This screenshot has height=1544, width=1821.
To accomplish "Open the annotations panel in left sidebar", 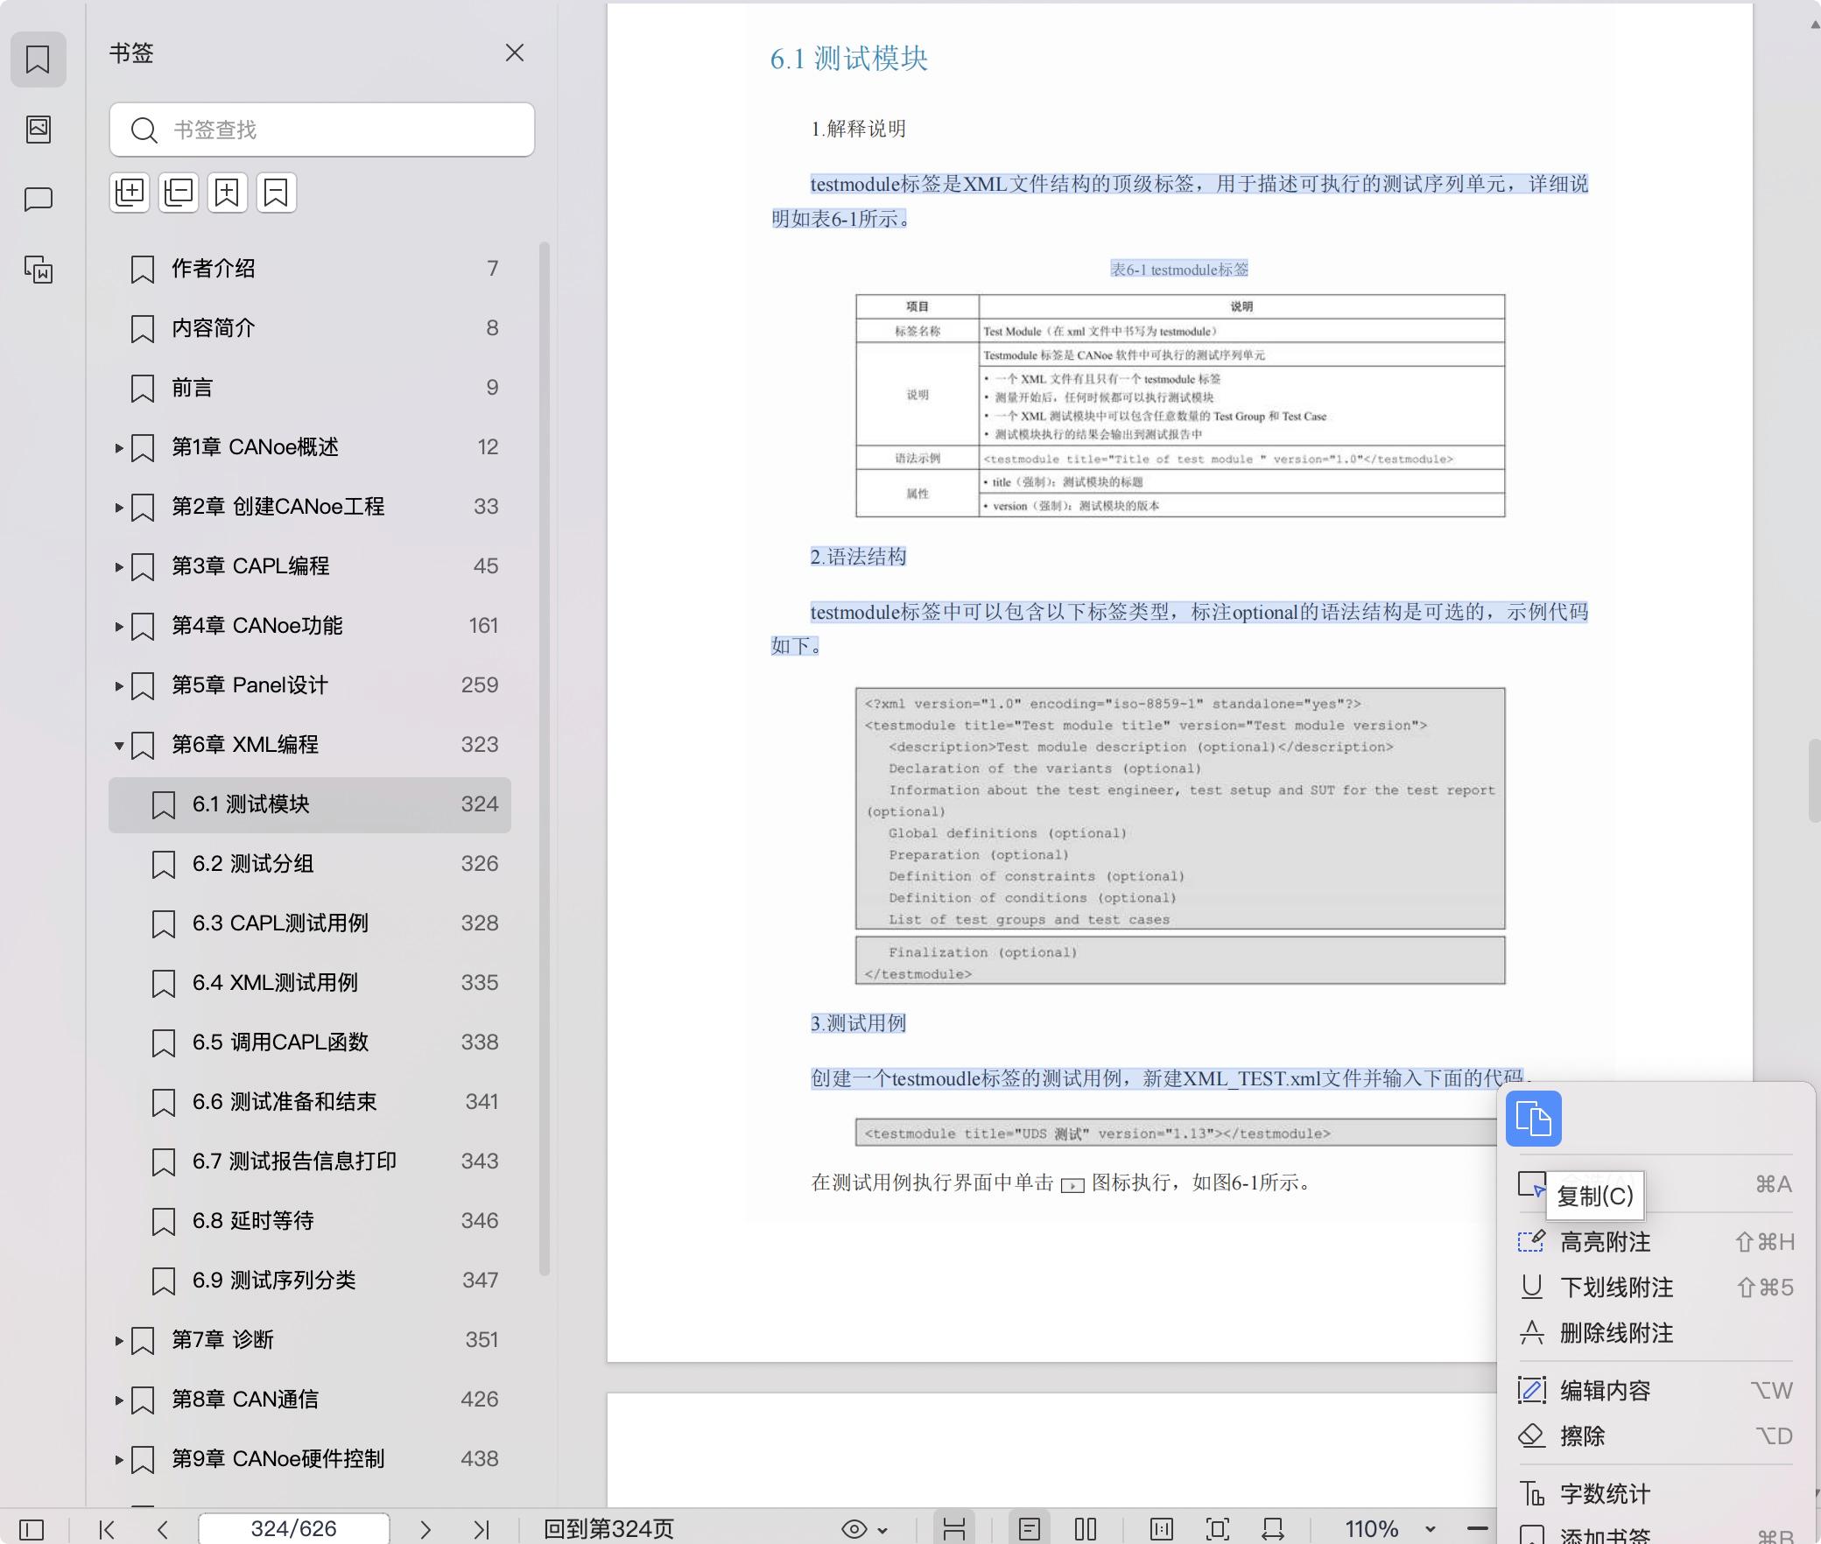I will (x=39, y=199).
